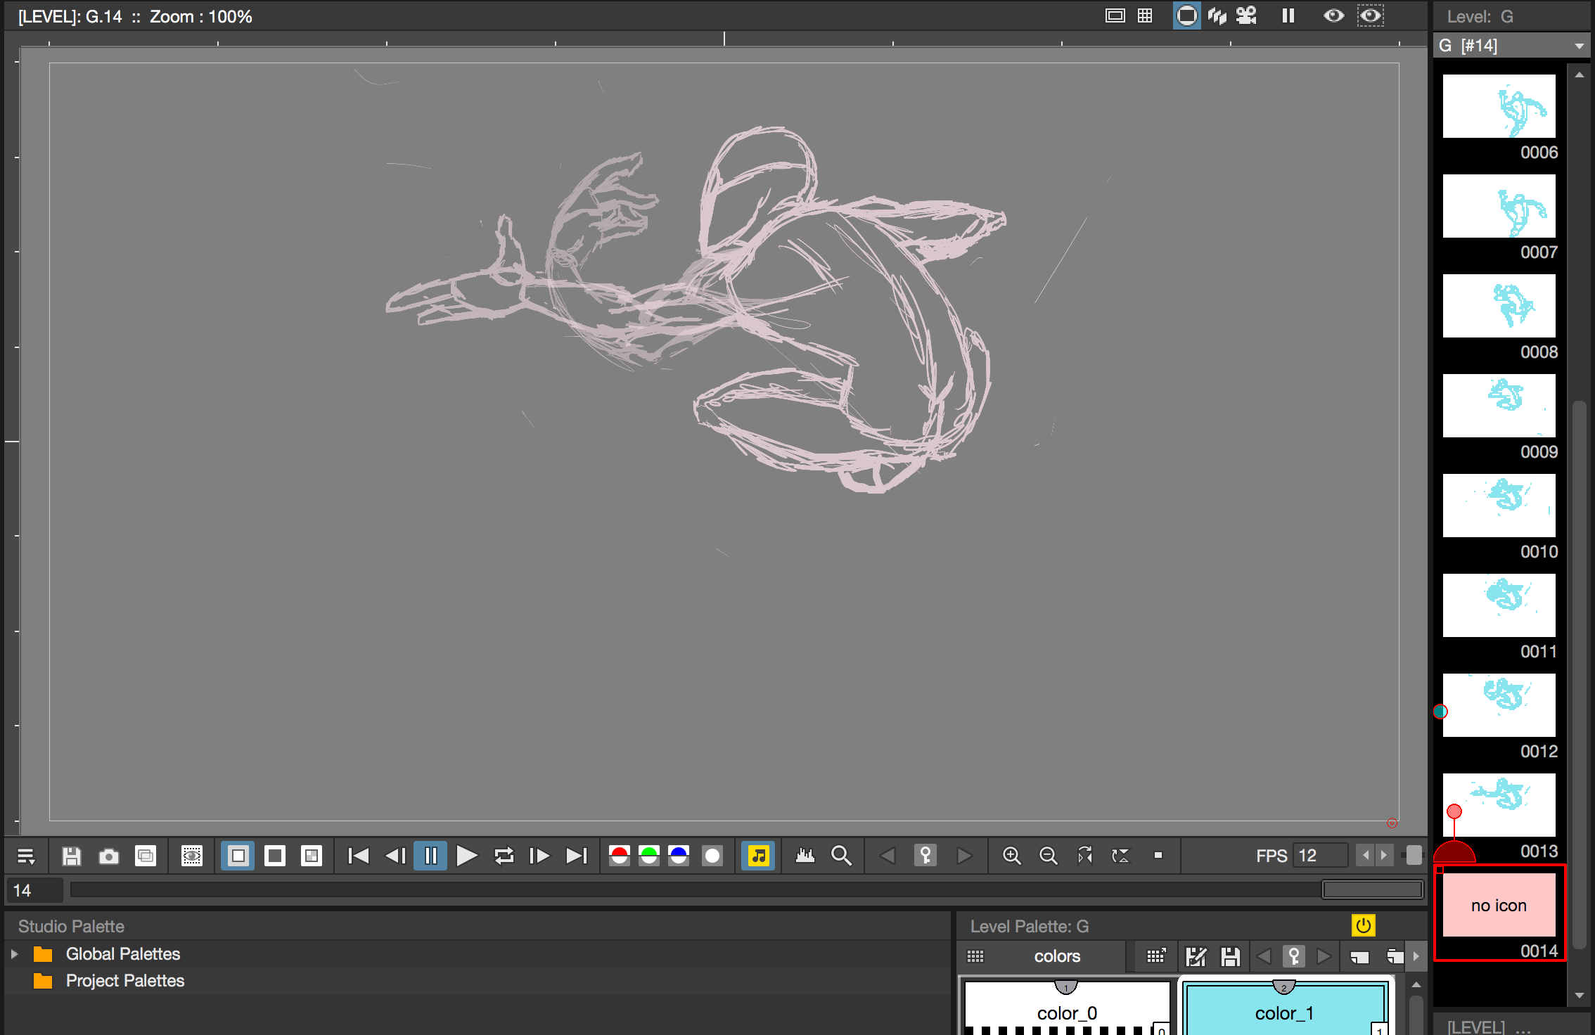Enable the key auto-apply icon in palette toolbar

(1295, 956)
